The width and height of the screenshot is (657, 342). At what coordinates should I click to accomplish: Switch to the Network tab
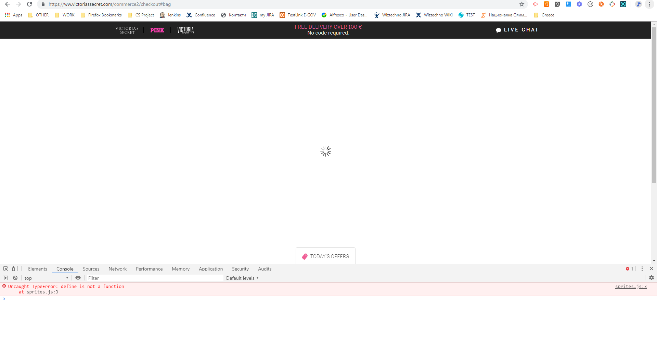(x=117, y=269)
